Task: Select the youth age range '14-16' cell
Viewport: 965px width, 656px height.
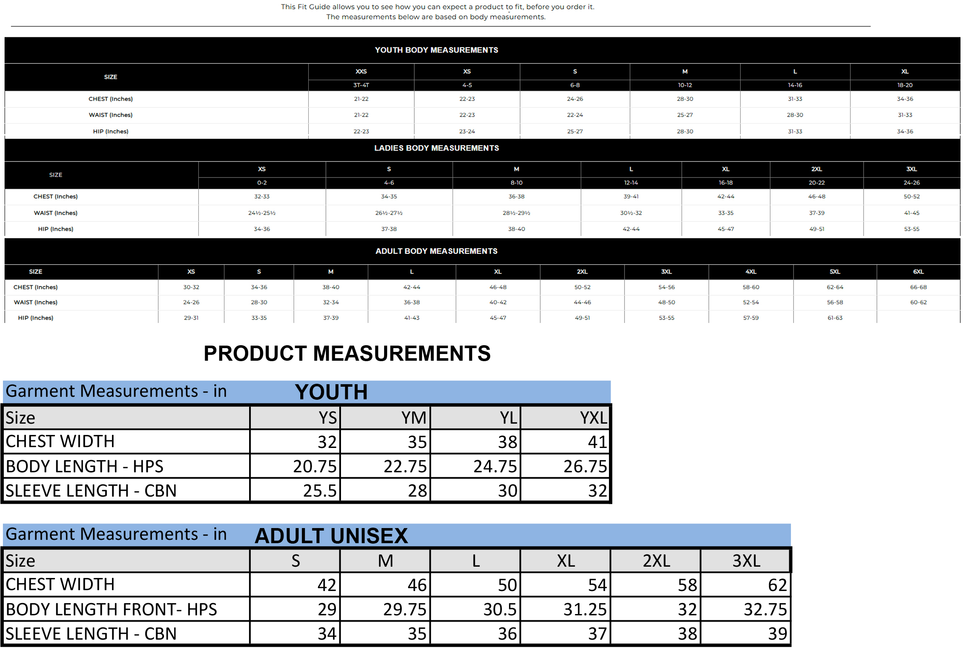Action: pos(795,85)
